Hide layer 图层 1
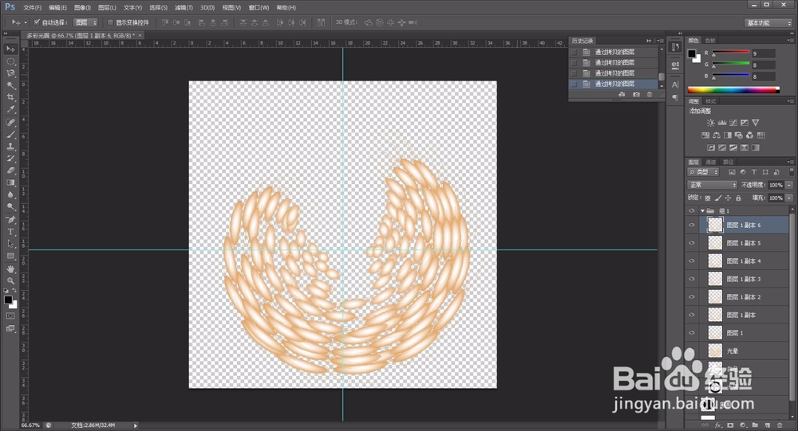 pyautogui.click(x=692, y=333)
